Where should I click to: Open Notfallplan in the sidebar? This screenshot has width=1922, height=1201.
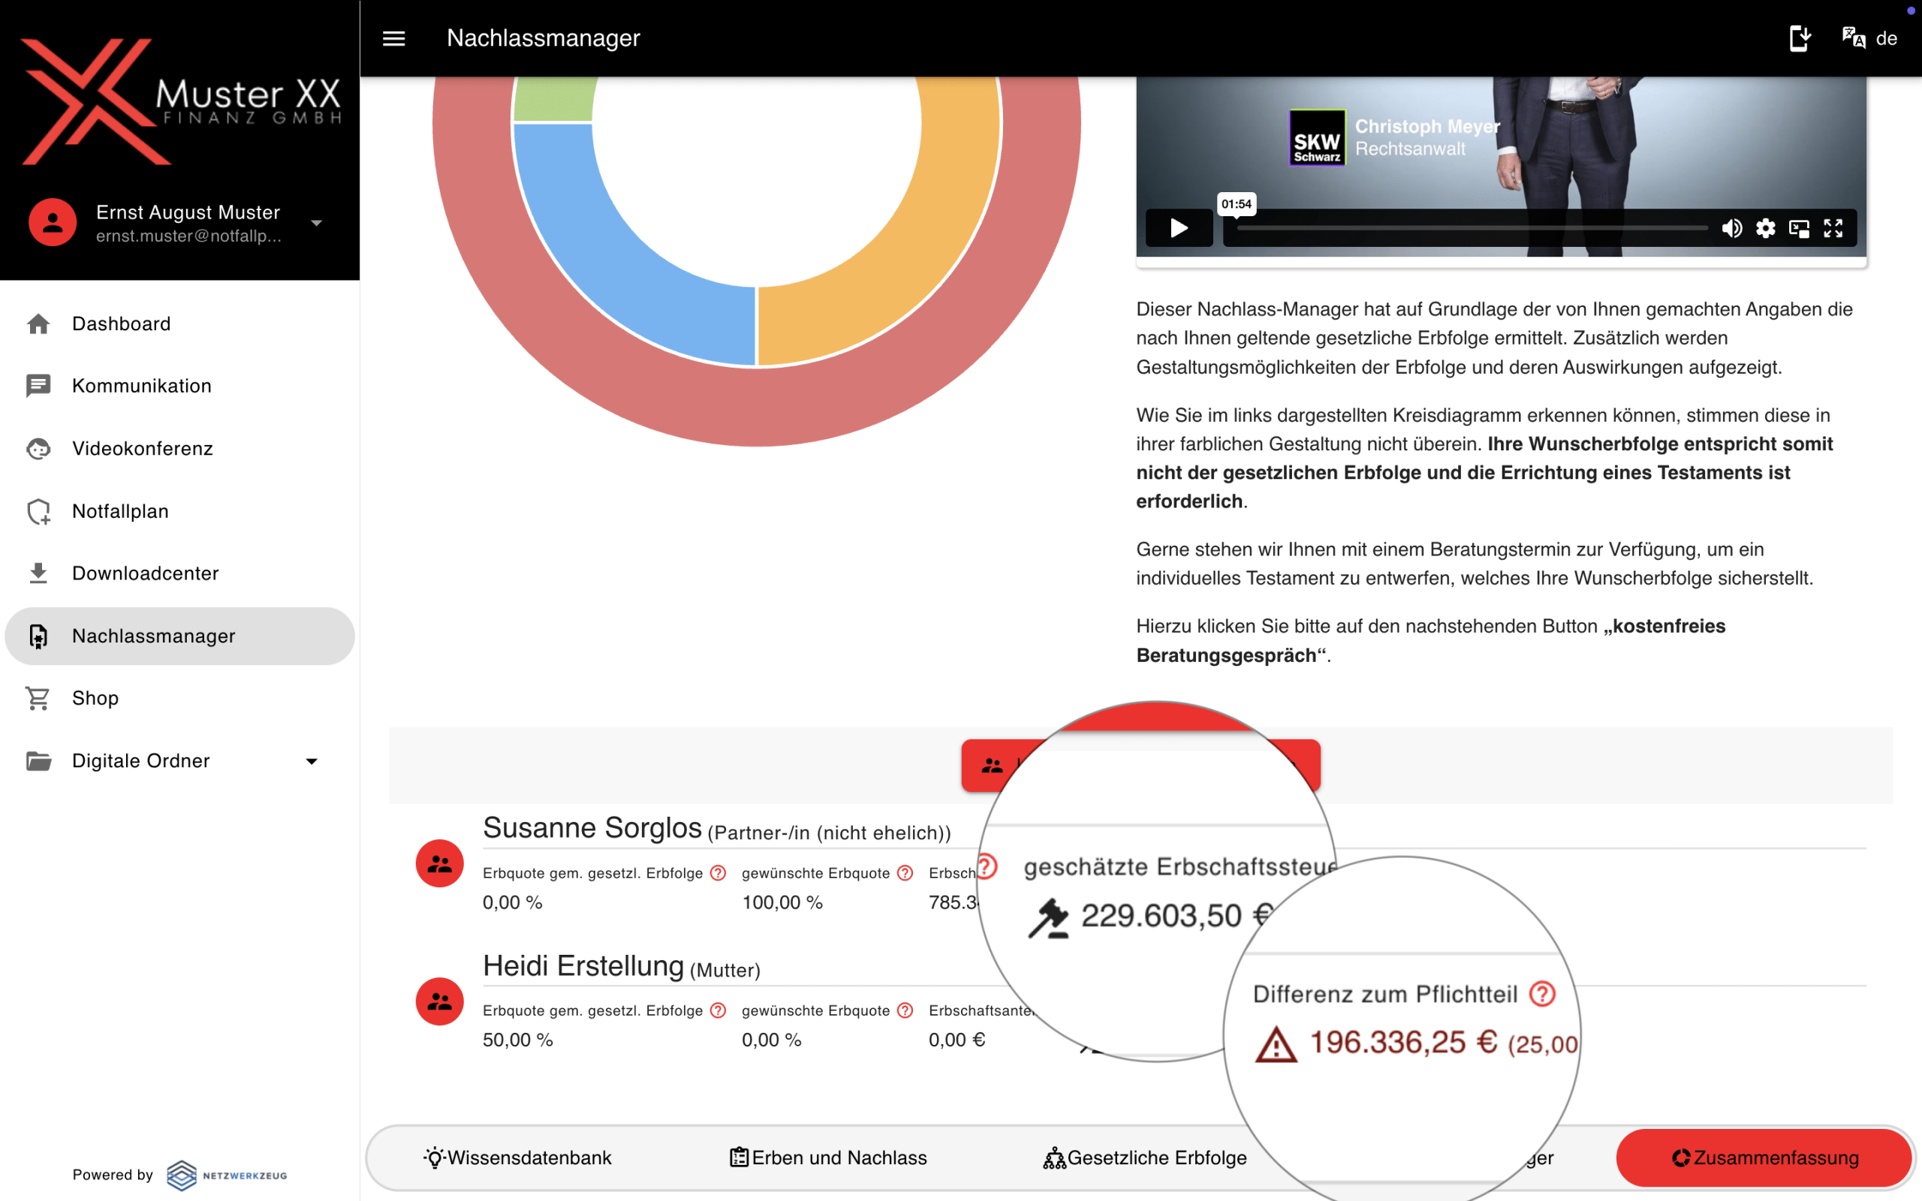tap(179, 510)
